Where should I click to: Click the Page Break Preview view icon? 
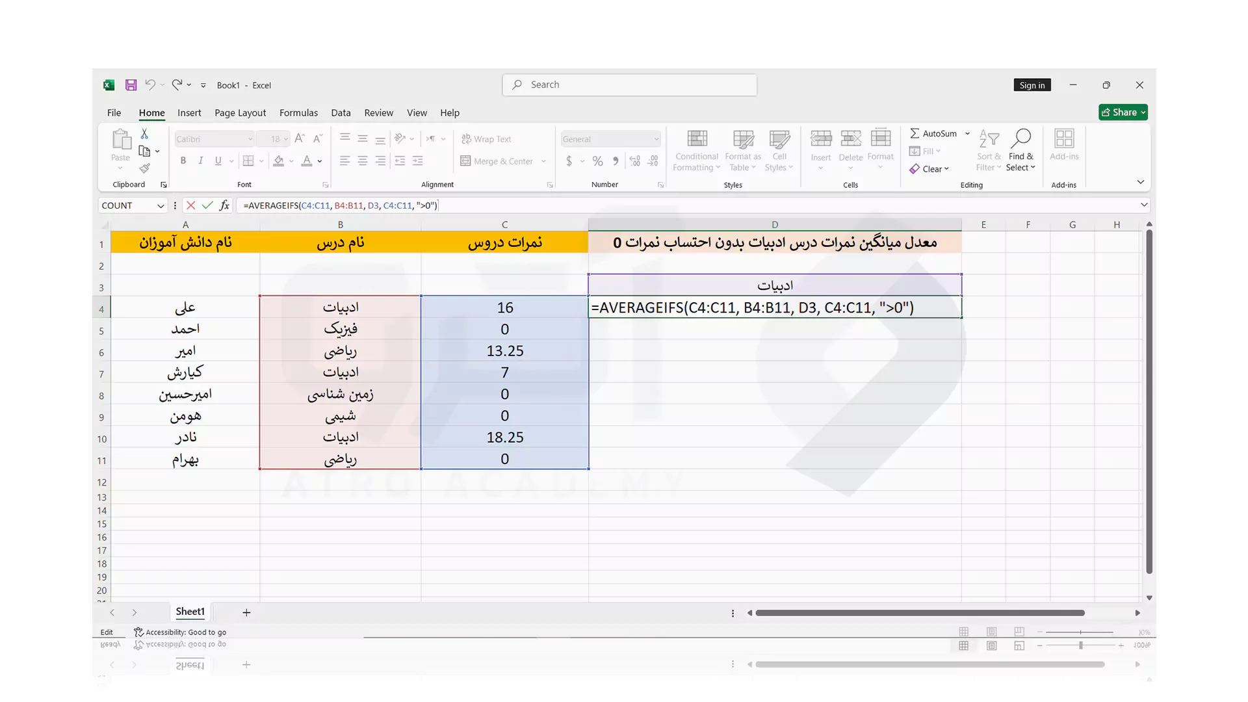point(1019,632)
